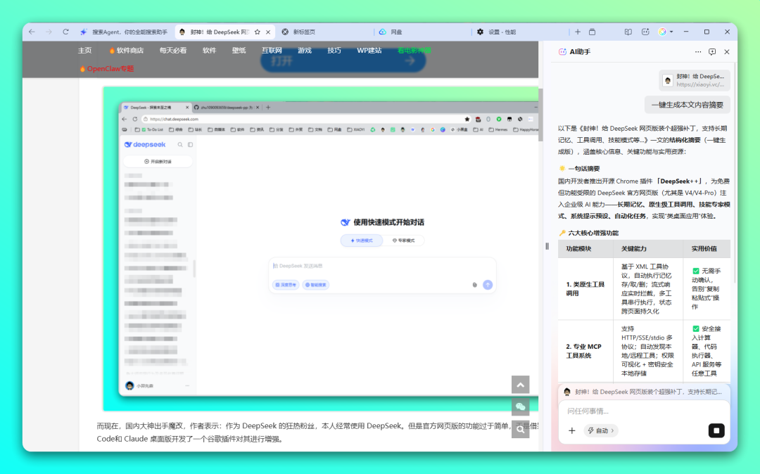Click the 1. 类原生工具调用 table cell
Viewport: 760px width, 474px height.
tap(585, 289)
